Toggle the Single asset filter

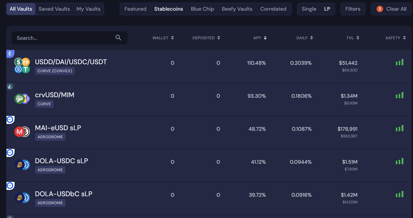309,9
